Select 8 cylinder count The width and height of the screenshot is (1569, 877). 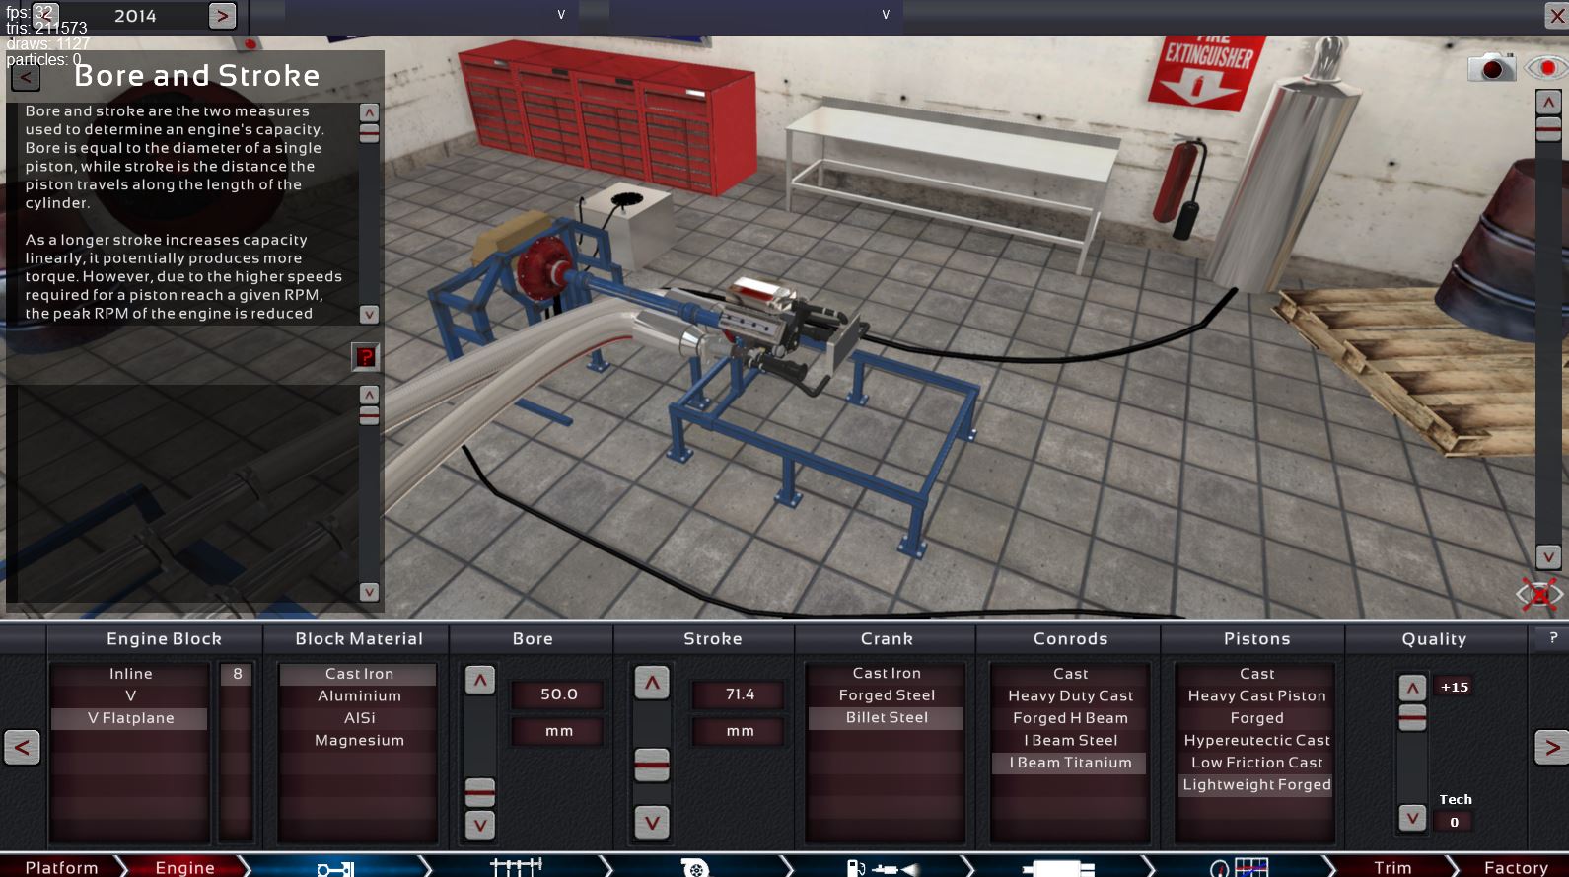point(237,674)
